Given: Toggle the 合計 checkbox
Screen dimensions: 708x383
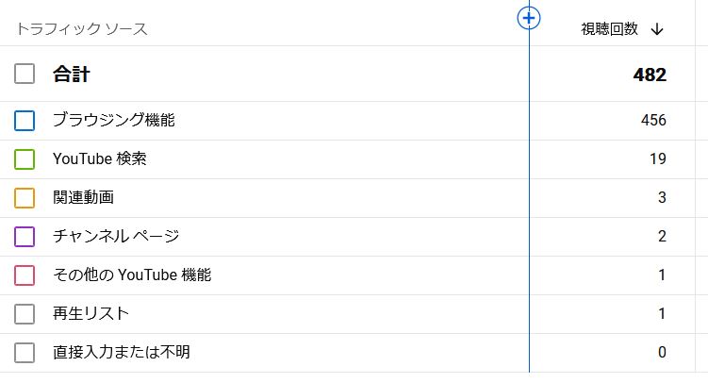Looking at the screenshot, I should (x=25, y=74).
